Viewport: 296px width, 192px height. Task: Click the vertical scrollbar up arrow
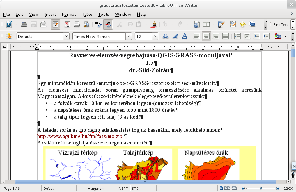[293, 45]
